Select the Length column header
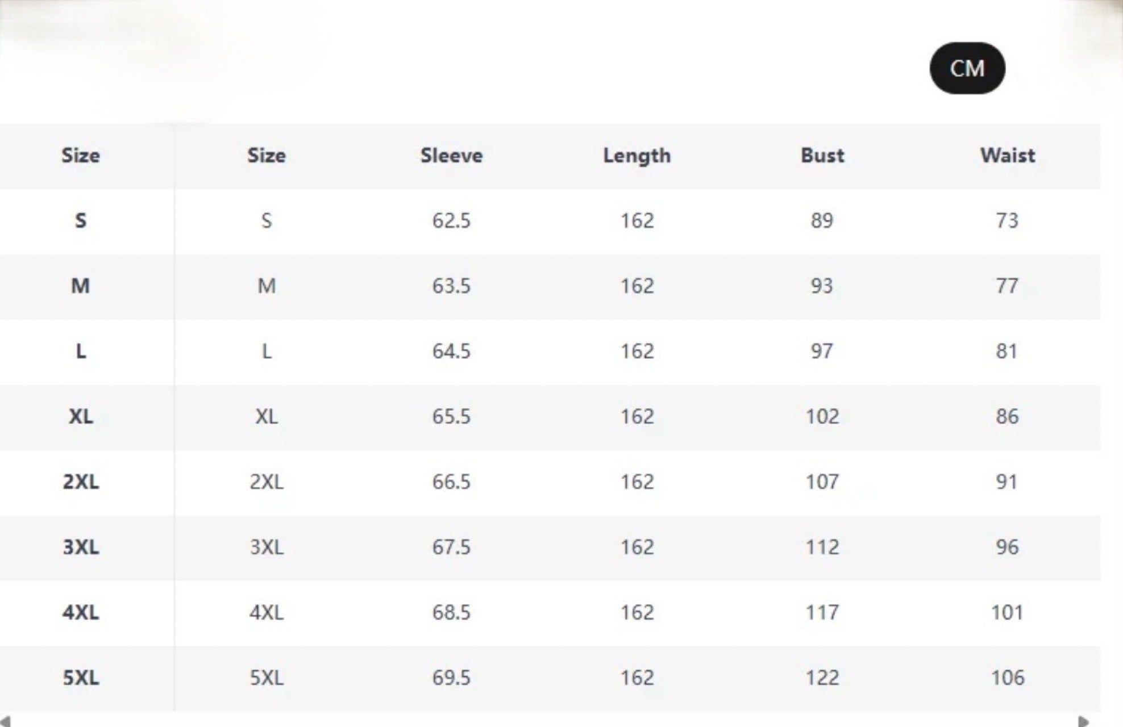The width and height of the screenshot is (1123, 727). point(637,156)
